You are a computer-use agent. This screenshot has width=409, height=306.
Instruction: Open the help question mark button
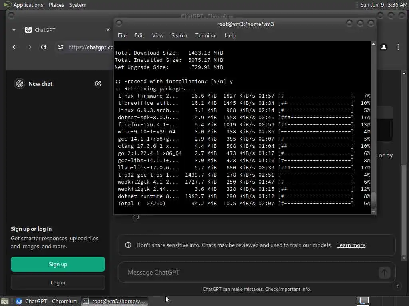(x=397, y=286)
